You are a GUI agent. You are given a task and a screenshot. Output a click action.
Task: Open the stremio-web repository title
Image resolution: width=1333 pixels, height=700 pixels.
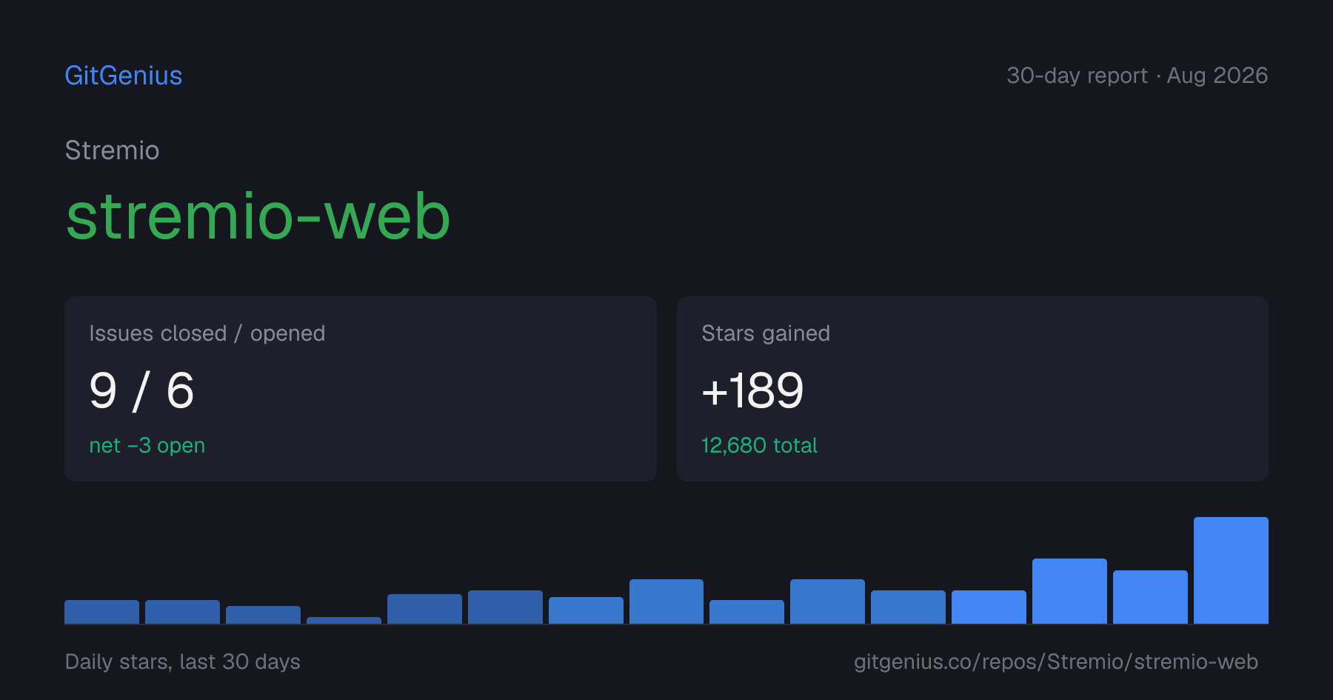258,216
